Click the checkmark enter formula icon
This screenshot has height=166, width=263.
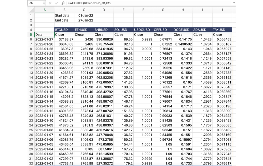[x=56, y=3]
